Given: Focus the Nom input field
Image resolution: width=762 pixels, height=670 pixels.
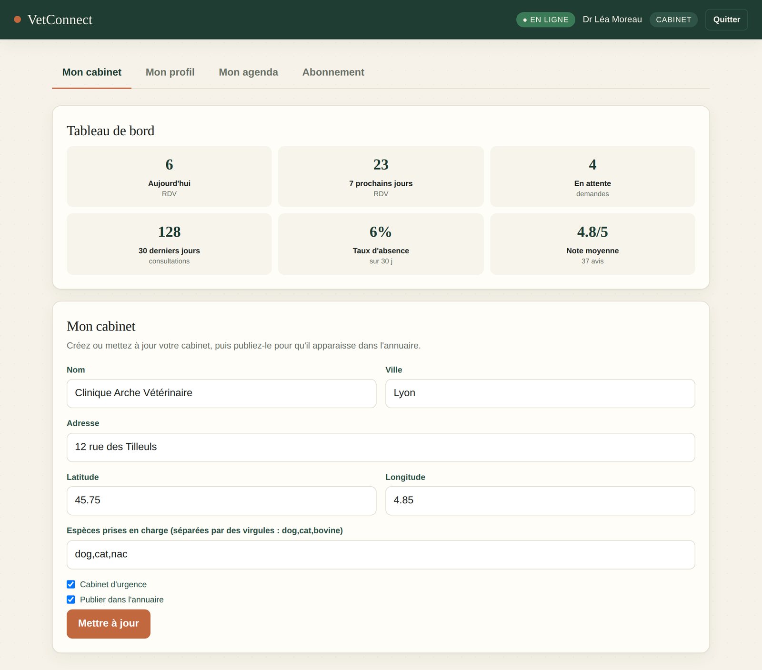Looking at the screenshot, I should [x=221, y=393].
